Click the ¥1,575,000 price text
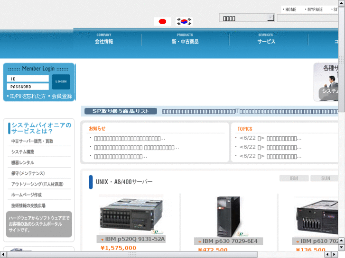This screenshot has height=258, width=345. tap(118, 248)
